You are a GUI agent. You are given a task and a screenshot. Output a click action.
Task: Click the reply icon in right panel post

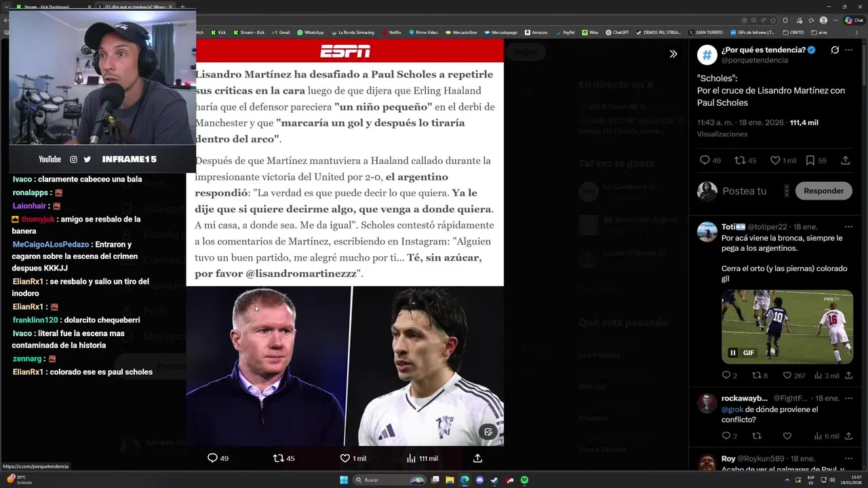coord(705,161)
